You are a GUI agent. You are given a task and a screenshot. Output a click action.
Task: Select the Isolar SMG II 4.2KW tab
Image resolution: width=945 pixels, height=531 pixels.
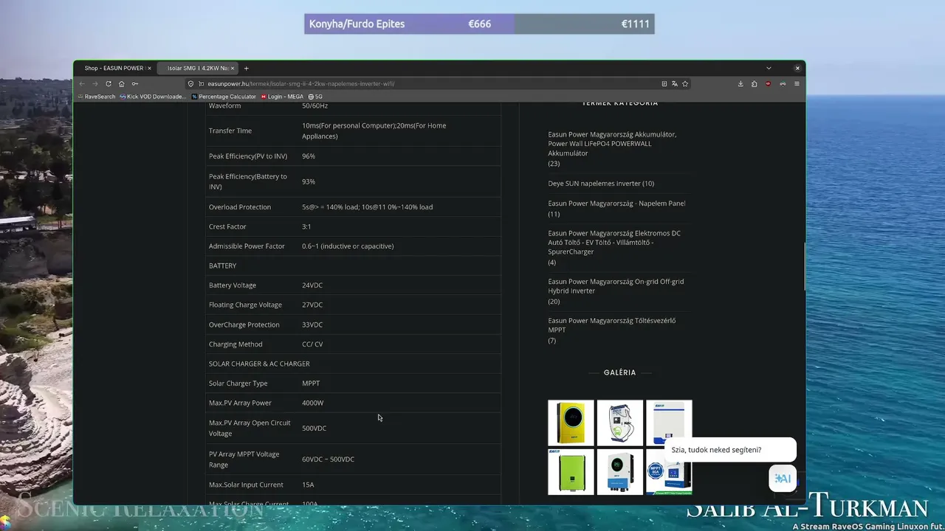[197, 69]
